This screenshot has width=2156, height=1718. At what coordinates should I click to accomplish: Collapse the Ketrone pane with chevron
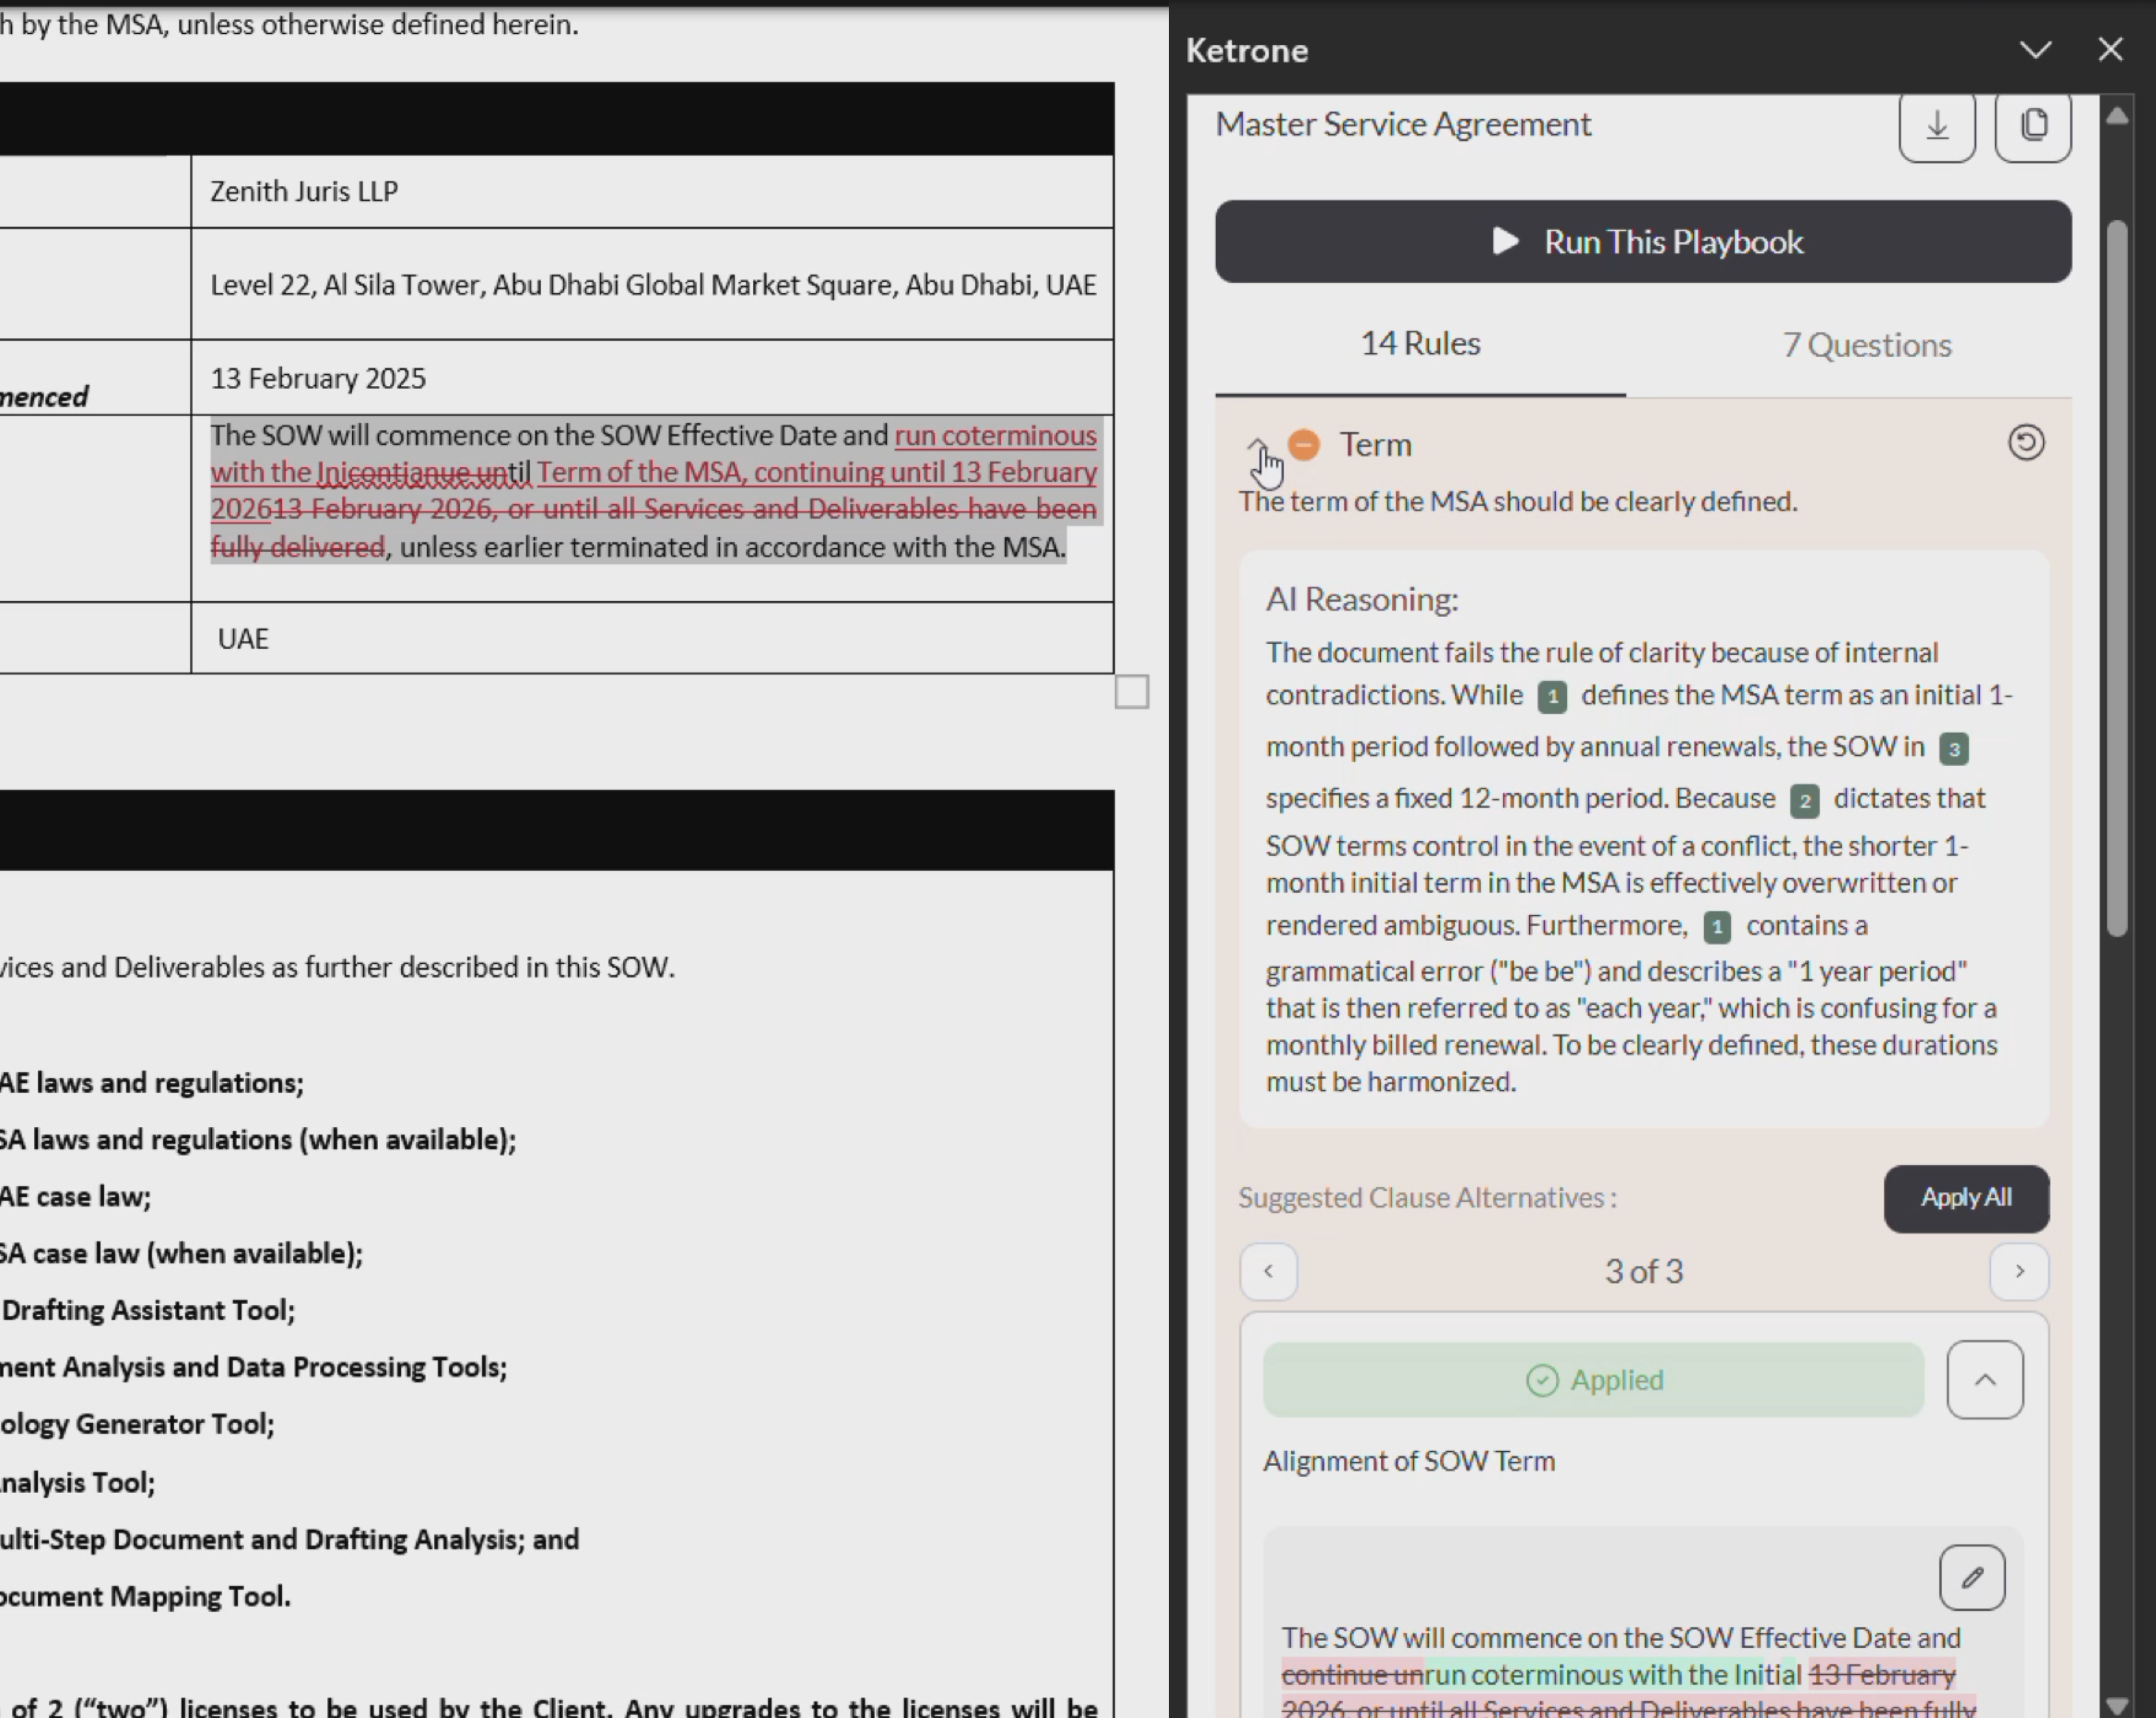(x=2035, y=50)
